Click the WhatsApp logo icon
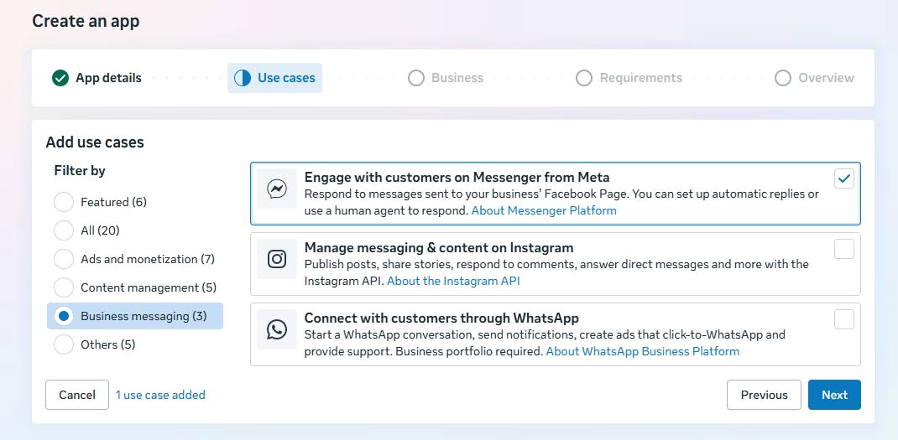 (x=277, y=329)
